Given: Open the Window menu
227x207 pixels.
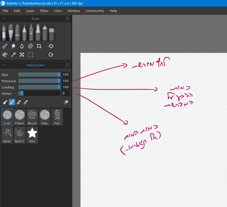Looking at the screenshot, I should click(x=74, y=11).
